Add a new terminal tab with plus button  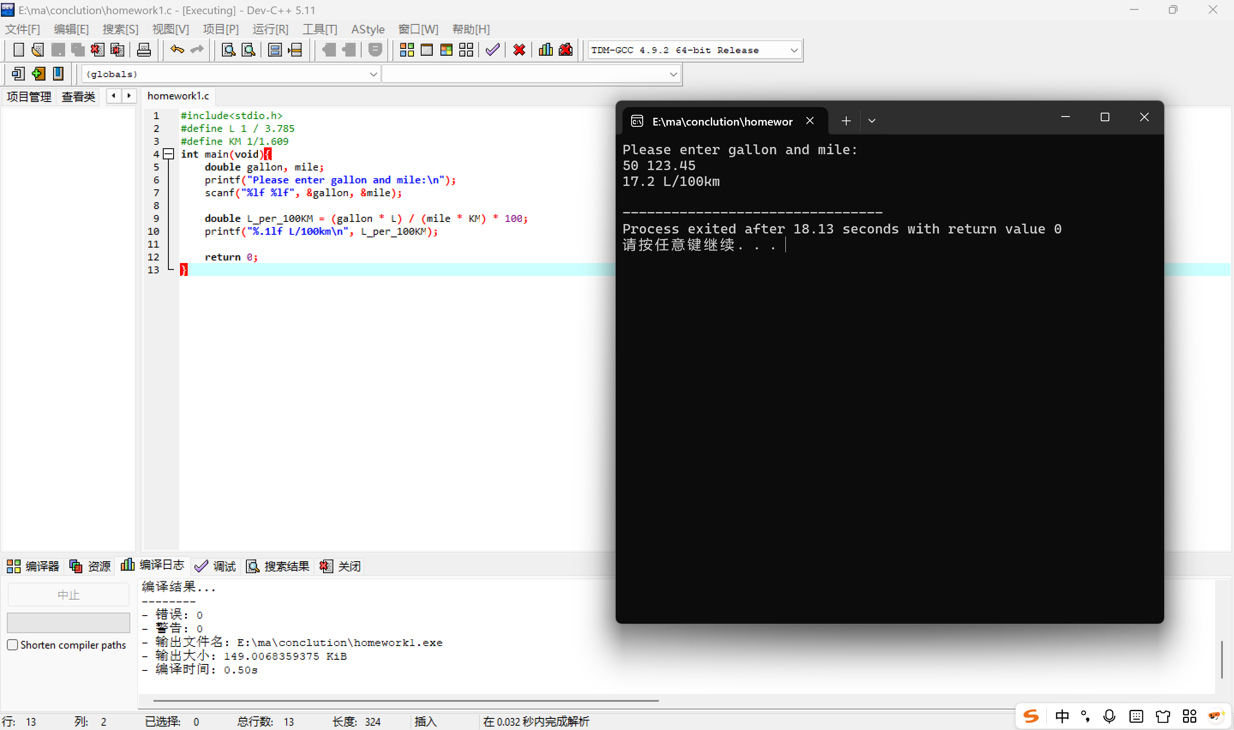coord(845,121)
